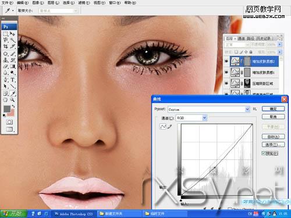Select the Brush tool
Screen dimensions: 291x218
pyautogui.click(x=13, y=53)
